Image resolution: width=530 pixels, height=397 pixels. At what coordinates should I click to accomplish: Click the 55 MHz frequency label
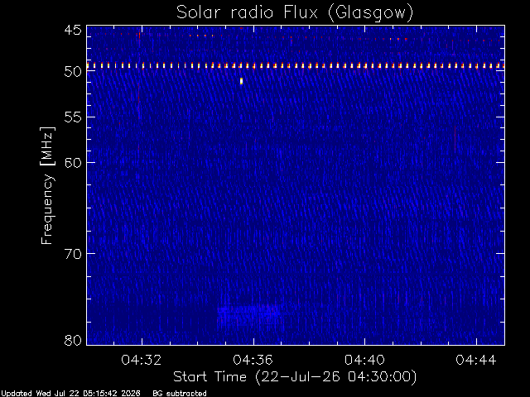pyautogui.click(x=73, y=117)
